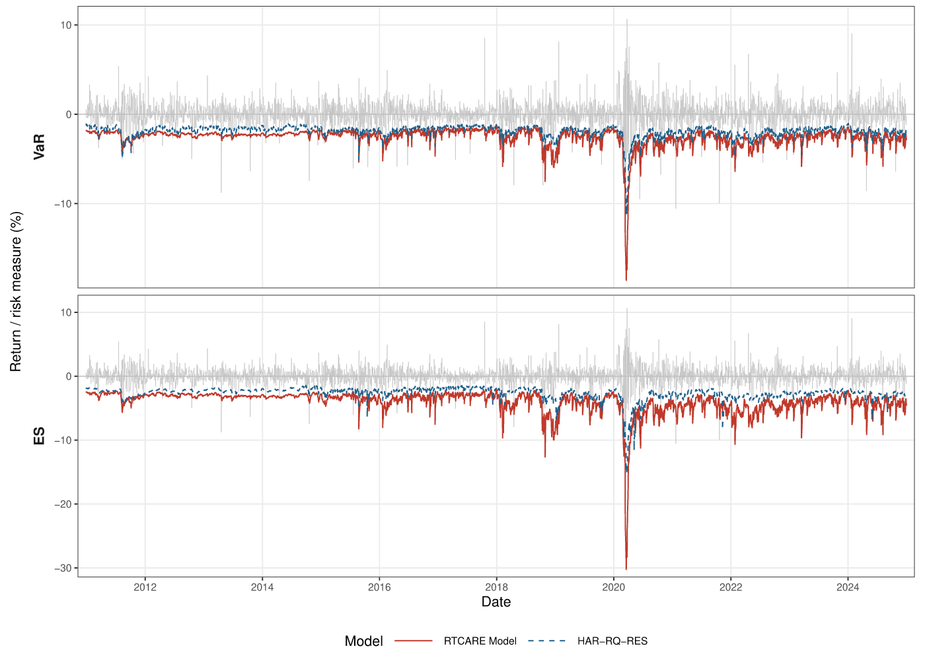The image size is (925, 665).
Task: Click the 2014 x-axis tick label
Action: 262,587
